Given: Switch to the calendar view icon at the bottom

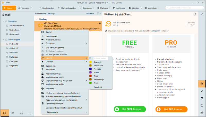Looking at the screenshot, I should [13, 113].
